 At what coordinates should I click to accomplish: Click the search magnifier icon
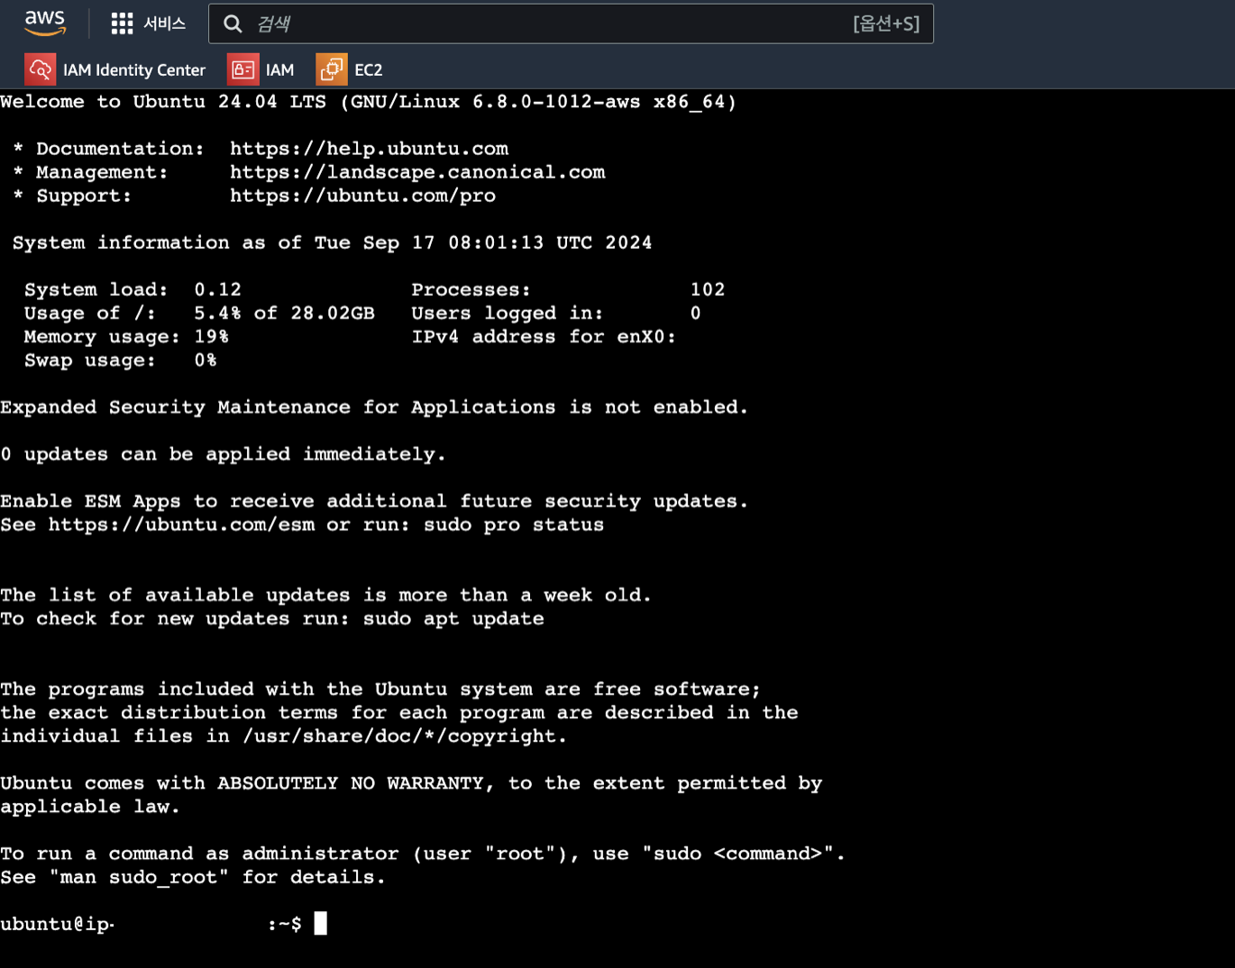click(x=233, y=23)
